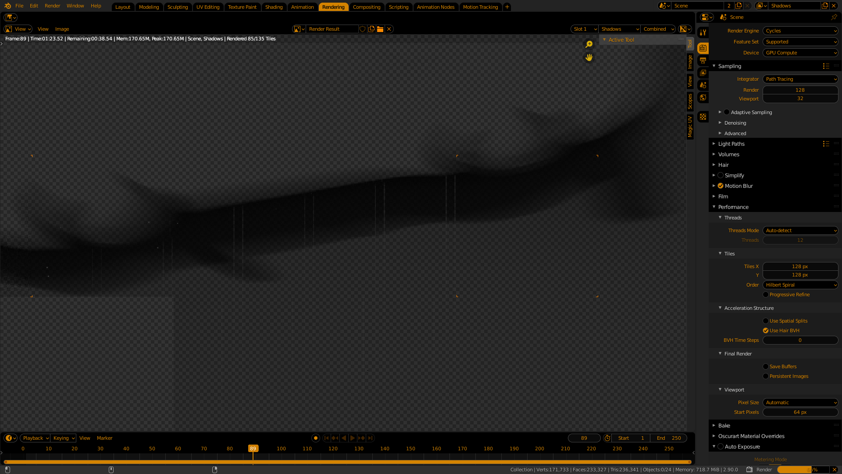Open the Render Engine Cycles dropdown

click(800, 31)
